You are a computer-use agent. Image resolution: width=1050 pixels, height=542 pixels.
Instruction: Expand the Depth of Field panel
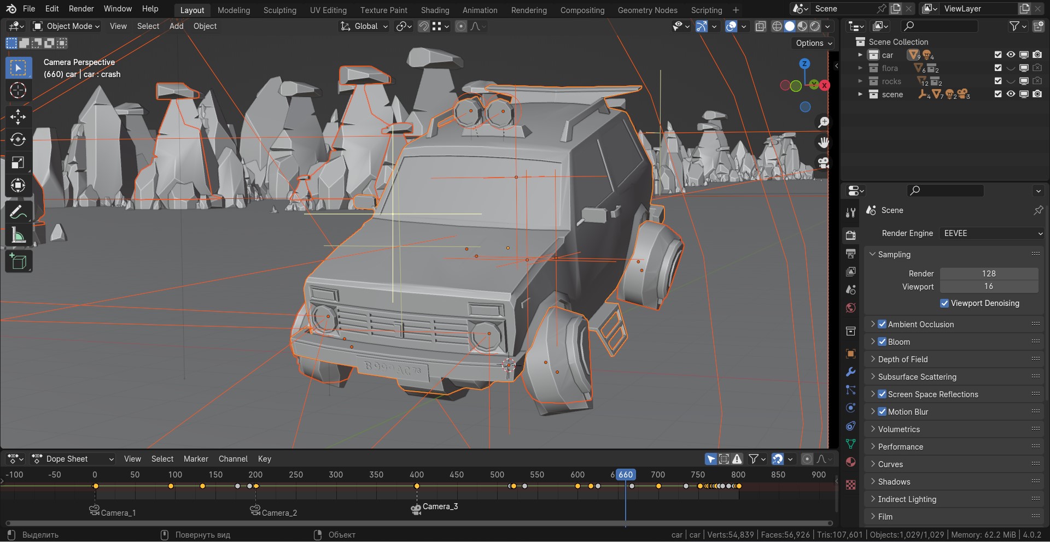pyautogui.click(x=902, y=360)
